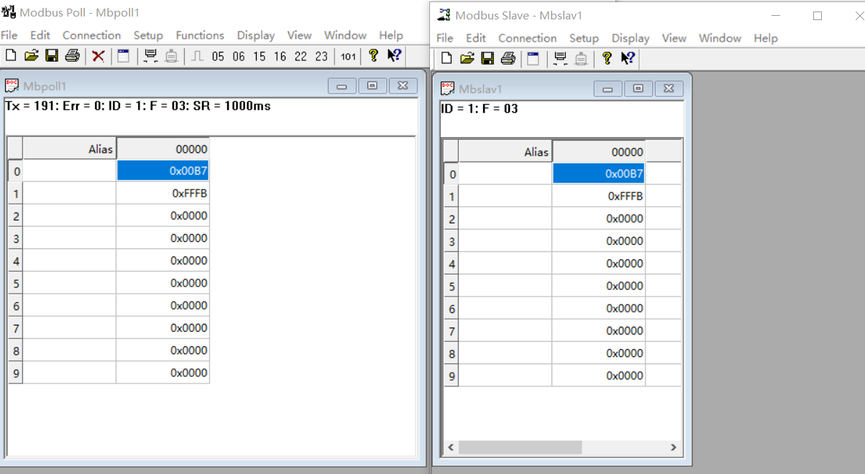Image resolution: width=865 pixels, height=474 pixels.
Task: Create new document in Modbus Poll toolbar
Action: 11,56
